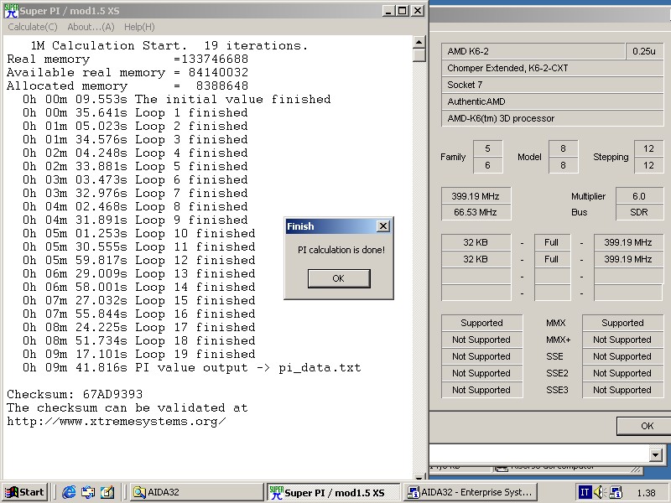
Task: Open the Calculate(C) menu
Action: pyautogui.click(x=33, y=27)
